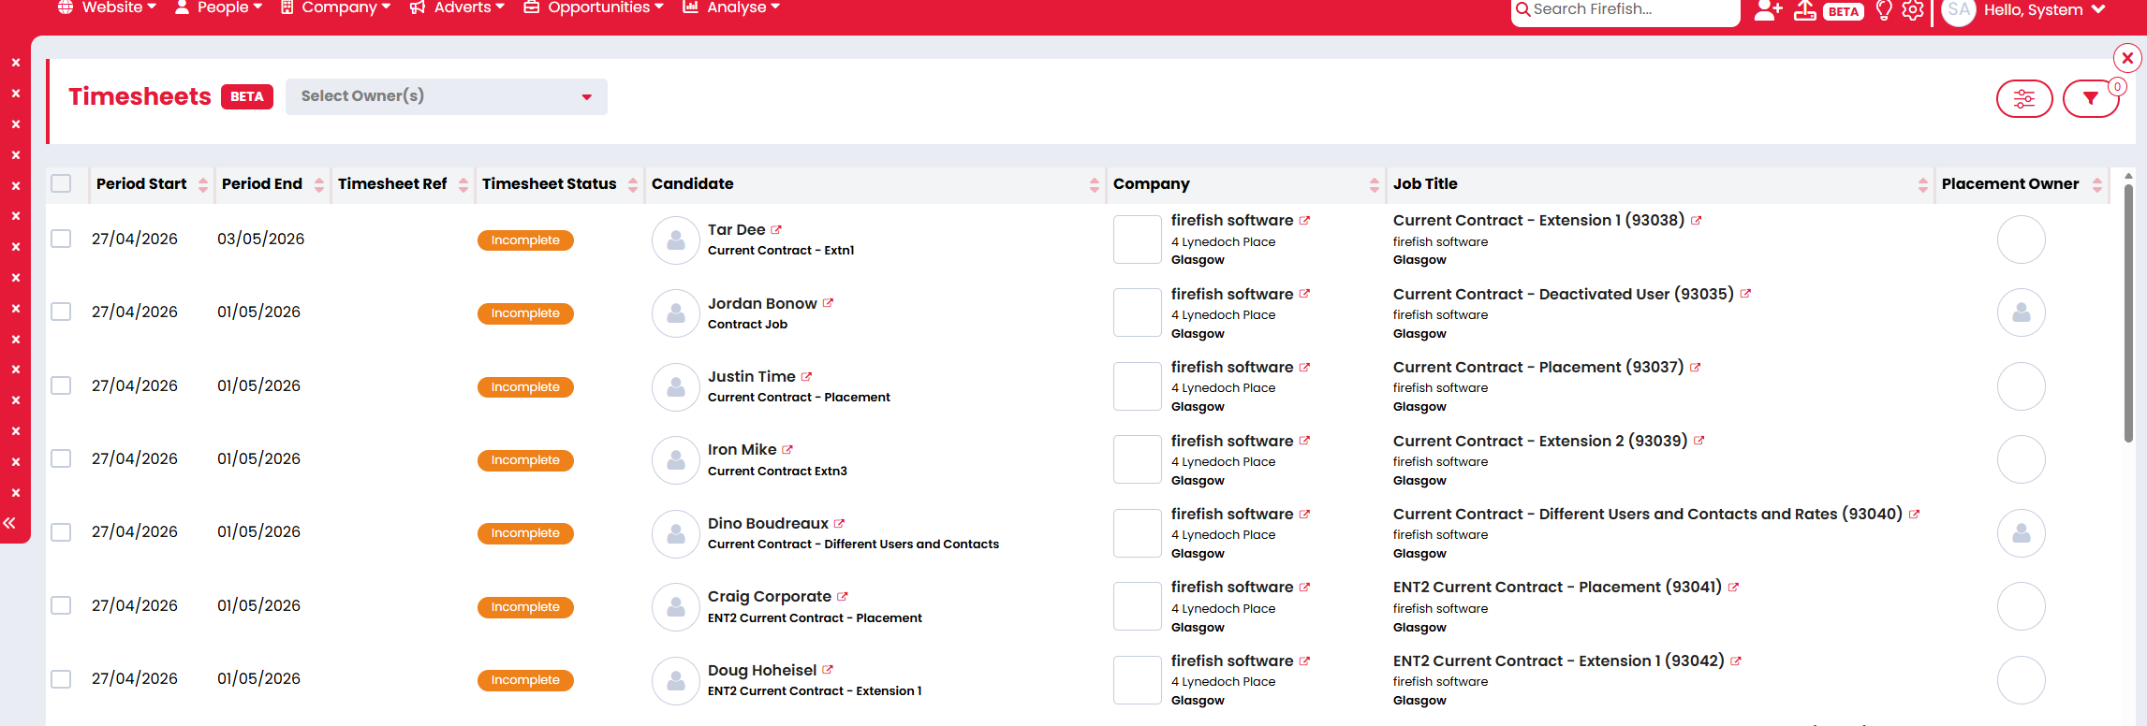
Task: Select the Craig Corporate row checkbox
Action: click(62, 605)
